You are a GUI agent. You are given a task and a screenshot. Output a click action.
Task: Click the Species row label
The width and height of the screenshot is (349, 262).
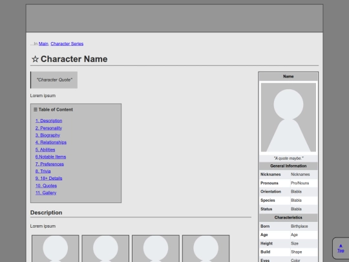pyautogui.click(x=268, y=201)
